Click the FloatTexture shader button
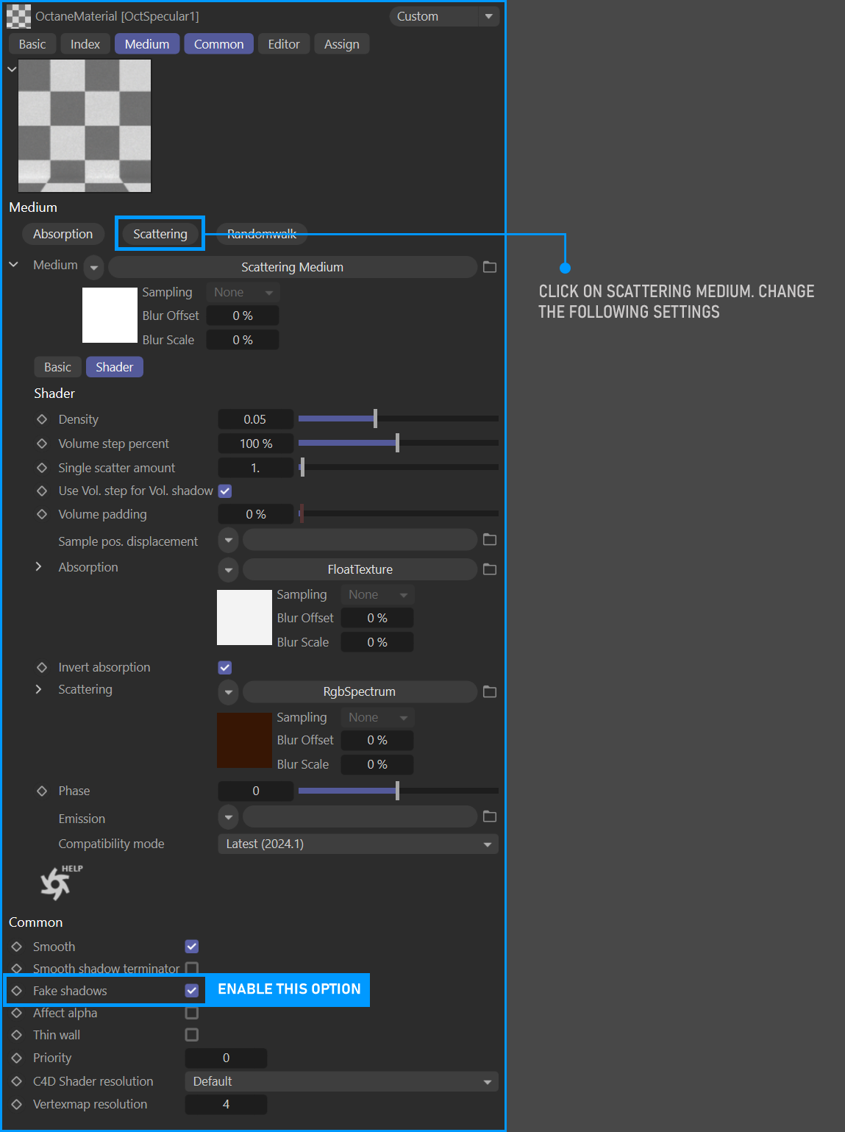 tap(360, 569)
